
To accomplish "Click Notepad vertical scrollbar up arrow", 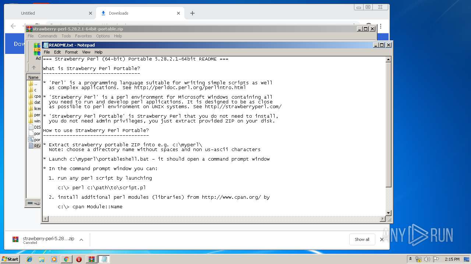I will 388,59.
